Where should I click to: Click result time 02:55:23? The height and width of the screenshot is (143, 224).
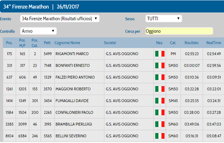click(192, 54)
